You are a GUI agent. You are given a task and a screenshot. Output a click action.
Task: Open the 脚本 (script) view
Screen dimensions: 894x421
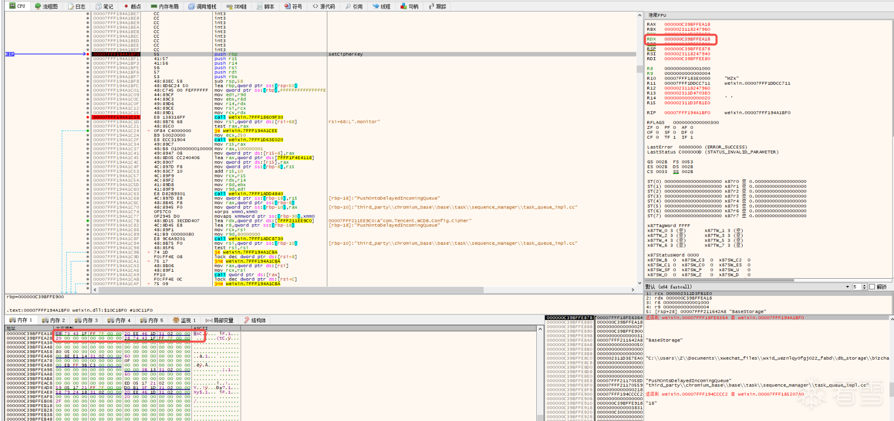(266, 7)
